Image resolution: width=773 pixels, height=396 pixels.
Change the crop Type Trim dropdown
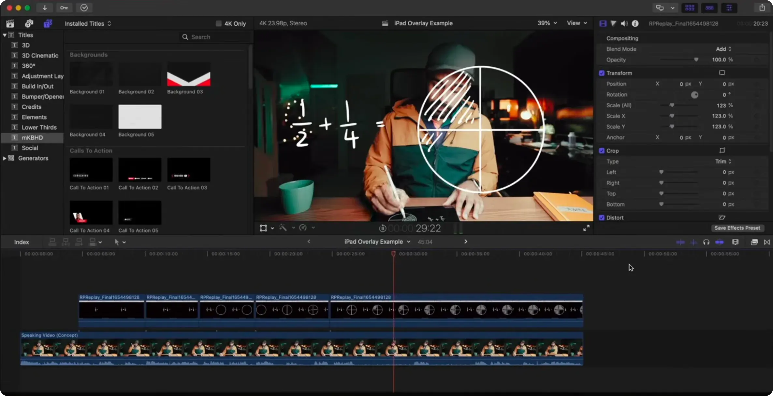723,162
